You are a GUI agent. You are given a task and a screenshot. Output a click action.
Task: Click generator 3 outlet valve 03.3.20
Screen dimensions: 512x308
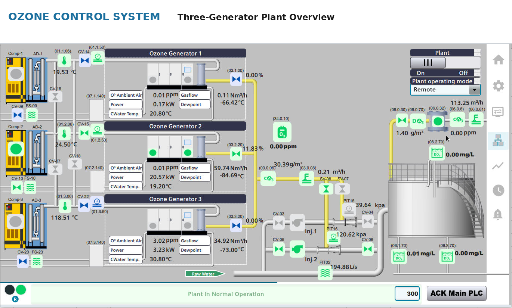tap(236, 225)
